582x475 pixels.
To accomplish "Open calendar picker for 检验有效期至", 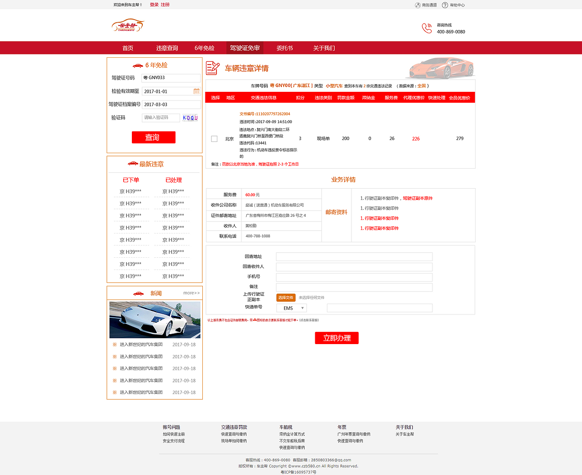I will [x=196, y=91].
